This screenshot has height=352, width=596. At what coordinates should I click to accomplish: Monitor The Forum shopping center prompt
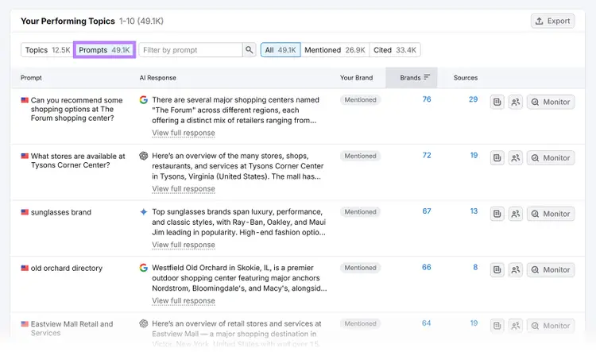[x=551, y=102]
